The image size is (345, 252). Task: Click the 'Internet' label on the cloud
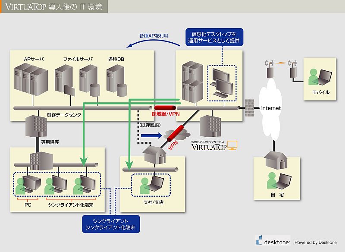[271, 108]
